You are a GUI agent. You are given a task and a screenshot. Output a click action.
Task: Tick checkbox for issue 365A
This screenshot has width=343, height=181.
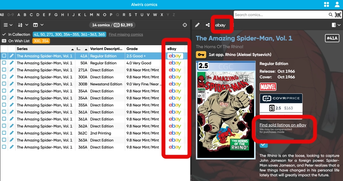click(4, 147)
